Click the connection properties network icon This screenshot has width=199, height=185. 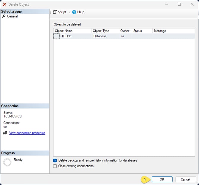tap(5, 133)
